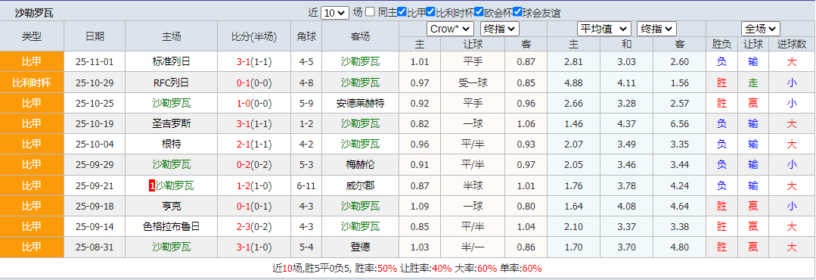Click the 比分(半场) column header
This screenshot has height=280, width=816.
[x=254, y=36]
